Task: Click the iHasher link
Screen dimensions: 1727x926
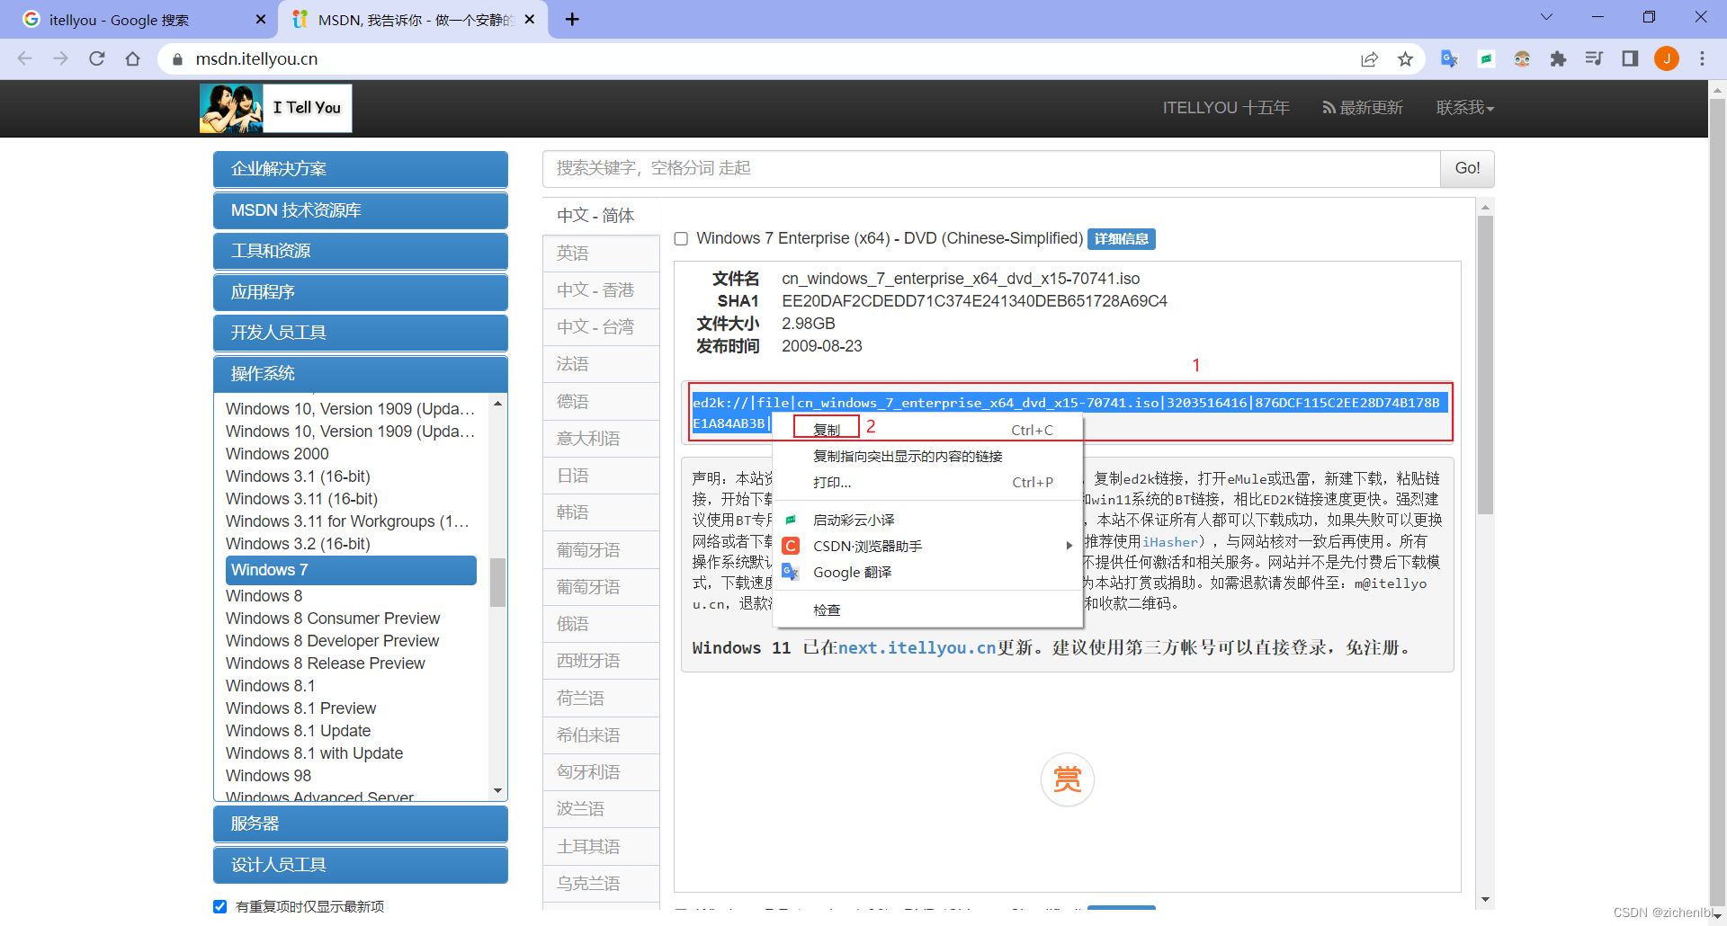Action: 1170,542
